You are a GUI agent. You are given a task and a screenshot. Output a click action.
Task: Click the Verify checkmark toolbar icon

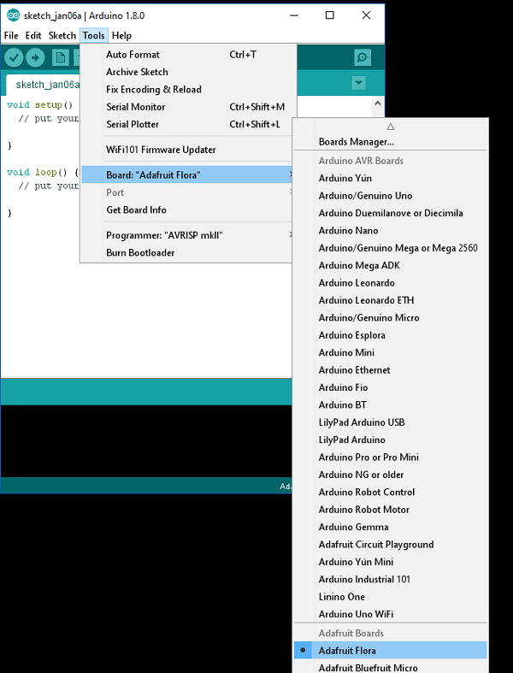[14, 57]
